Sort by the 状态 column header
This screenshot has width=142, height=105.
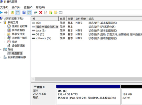[114, 19]
